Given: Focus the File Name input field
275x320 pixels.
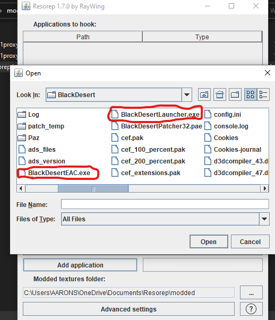Looking at the screenshot, I should pos(165,204).
